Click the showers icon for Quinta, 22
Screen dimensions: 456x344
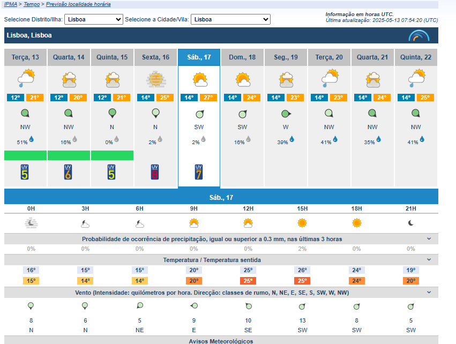(x=417, y=78)
